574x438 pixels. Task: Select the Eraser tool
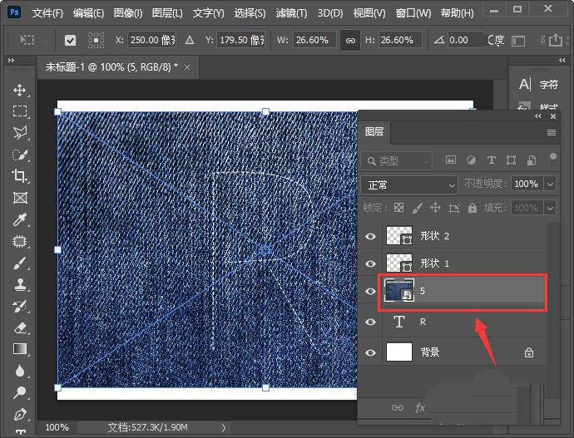(x=20, y=328)
